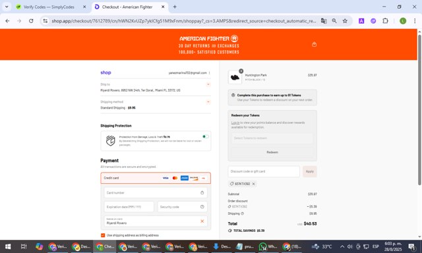The image size is (422, 253).
Task: Focus the Security code field
Action: tap(182, 207)
